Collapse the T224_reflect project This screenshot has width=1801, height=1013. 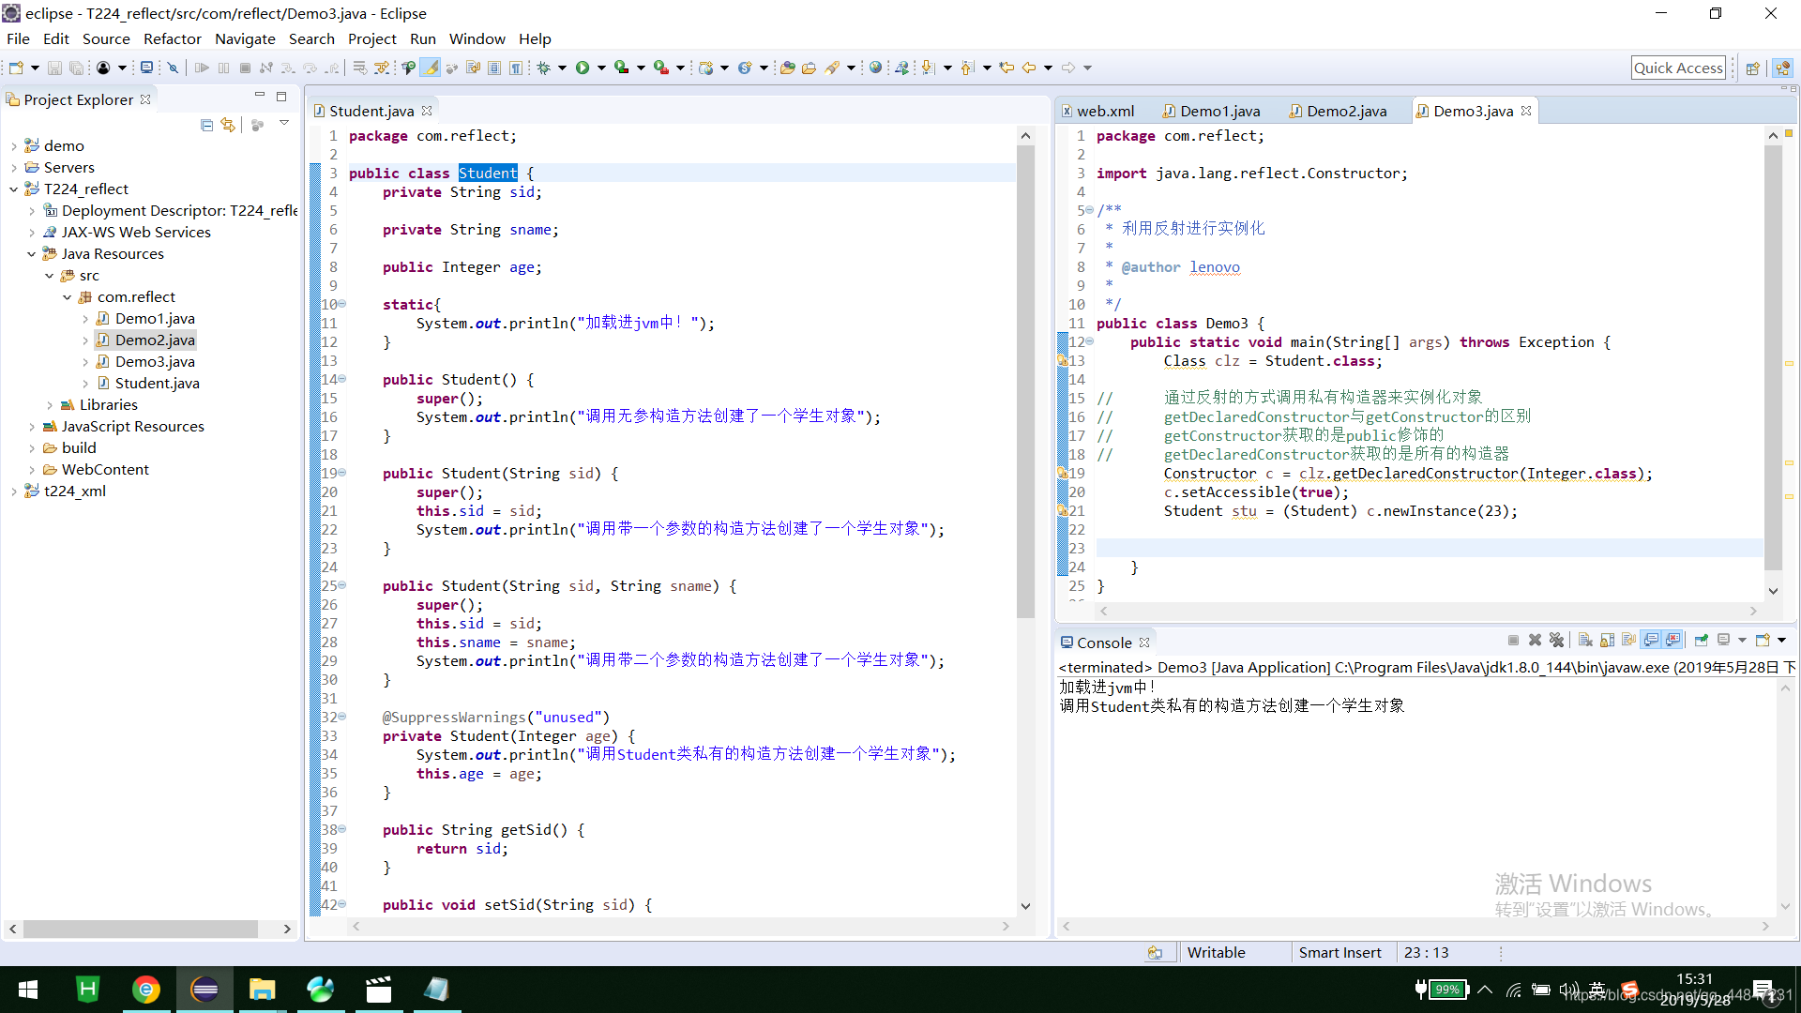(13, 189)
